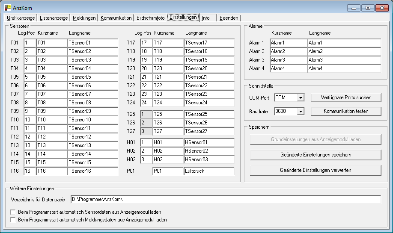This screenshot has height=233, width=393.
Task: Edit the Alarm 1 Kurzname field
Action: (288, 43)
